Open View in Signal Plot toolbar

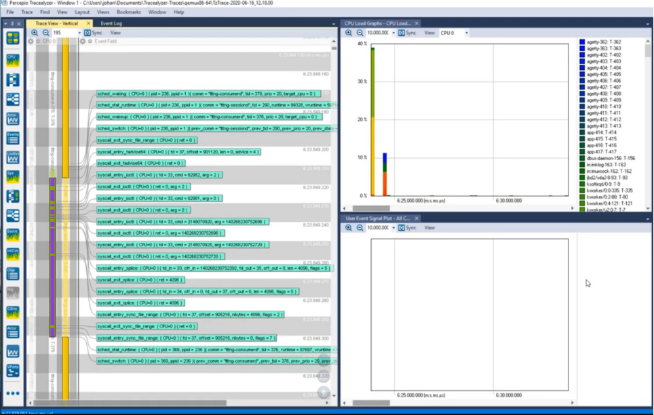pos(429,228)
